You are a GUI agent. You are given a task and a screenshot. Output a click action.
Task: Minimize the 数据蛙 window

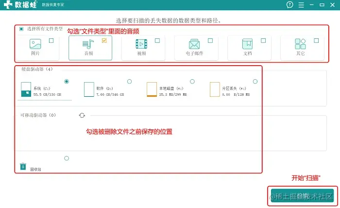coord(312,5)
